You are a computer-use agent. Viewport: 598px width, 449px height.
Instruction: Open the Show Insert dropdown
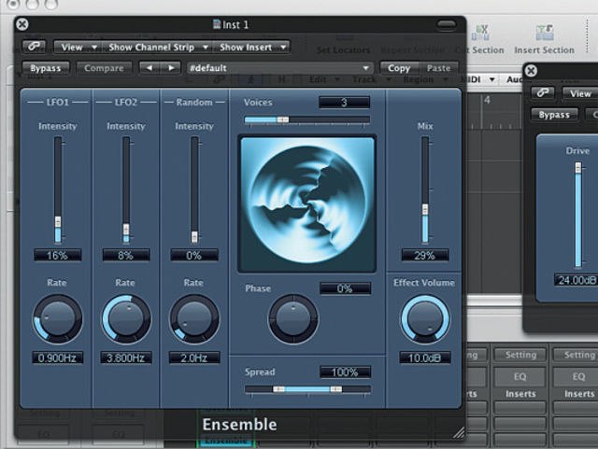(x=251, y=47)
